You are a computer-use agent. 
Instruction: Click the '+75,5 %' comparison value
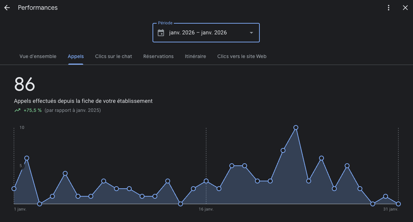coord(33,110)
